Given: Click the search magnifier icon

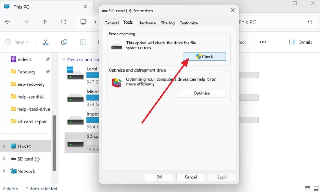Looking at the screenshot, I should pyautogui.click(x=310, y=22).
